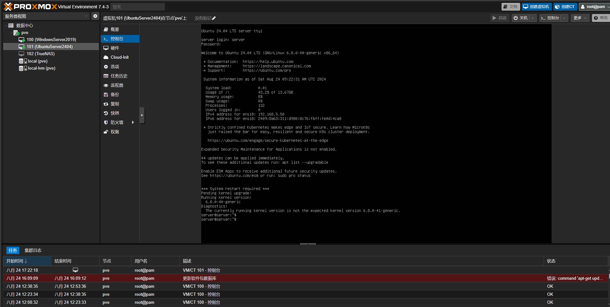This screenshot has width=610, height=307.
Task: Click the pencil icon to edit tags
Action: pyautogui.click(x=214, y=18)
